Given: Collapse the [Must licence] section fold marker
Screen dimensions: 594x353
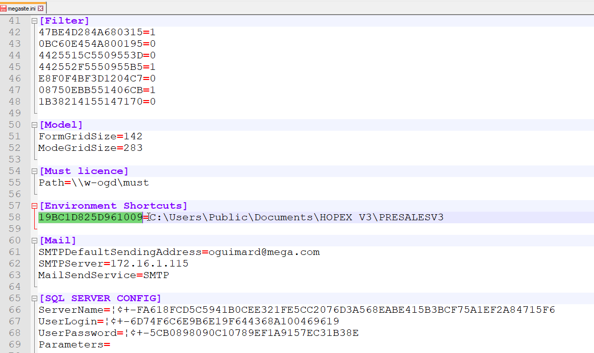Looking at the screenshot, I should pos(33,171).
